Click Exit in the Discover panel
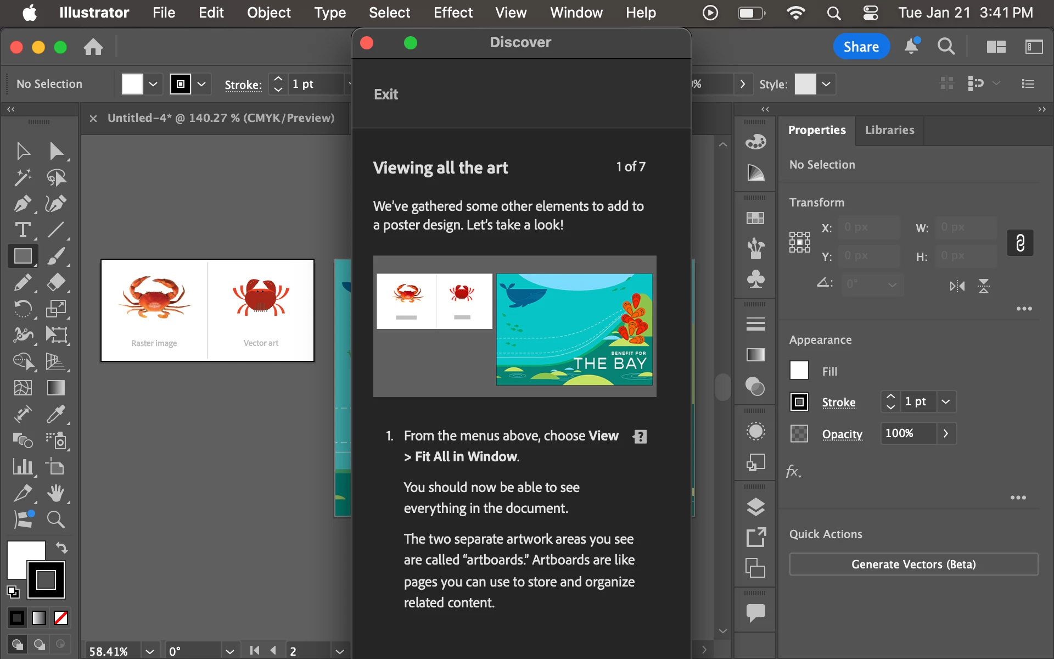The image size is (1054, 659). (386, 94)
